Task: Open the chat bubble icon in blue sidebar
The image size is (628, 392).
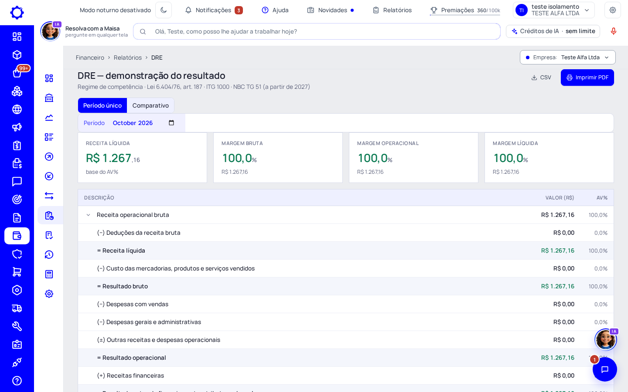Action: [x=17, y=182]
